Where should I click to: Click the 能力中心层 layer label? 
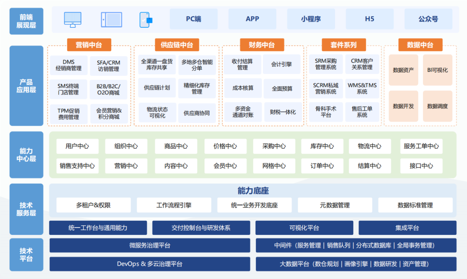coord(26,155)
